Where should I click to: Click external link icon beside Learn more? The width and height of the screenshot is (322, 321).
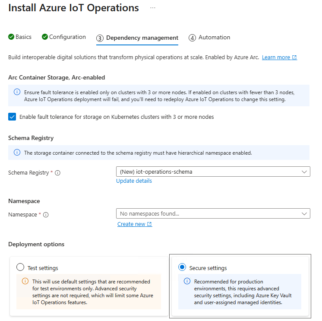[x=294, y=57]
